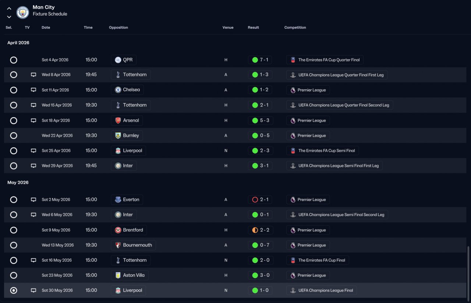Select the Bournemouth fixture radio button
This screenshot has height=303, width=471.
(x=14, y=245)
